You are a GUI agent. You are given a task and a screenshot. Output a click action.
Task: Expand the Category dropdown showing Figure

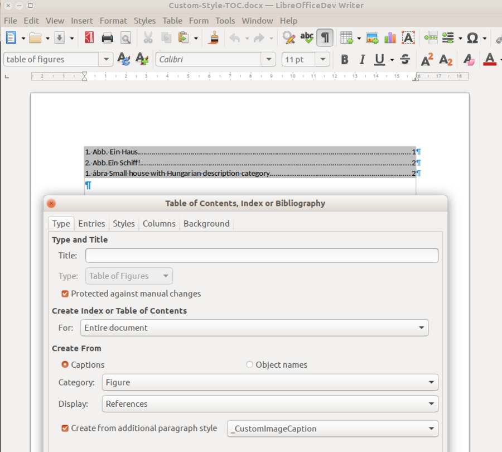pyautogui.click(x=270, y=382)
